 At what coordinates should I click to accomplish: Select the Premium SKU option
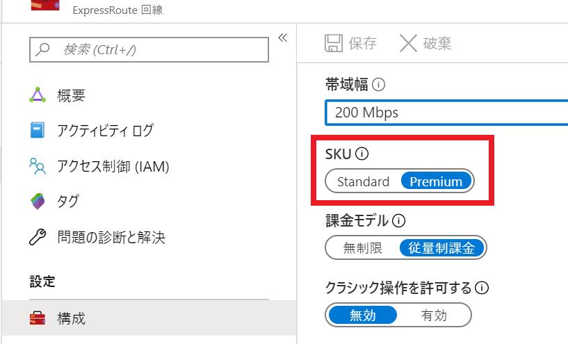[x=436, y=182]
